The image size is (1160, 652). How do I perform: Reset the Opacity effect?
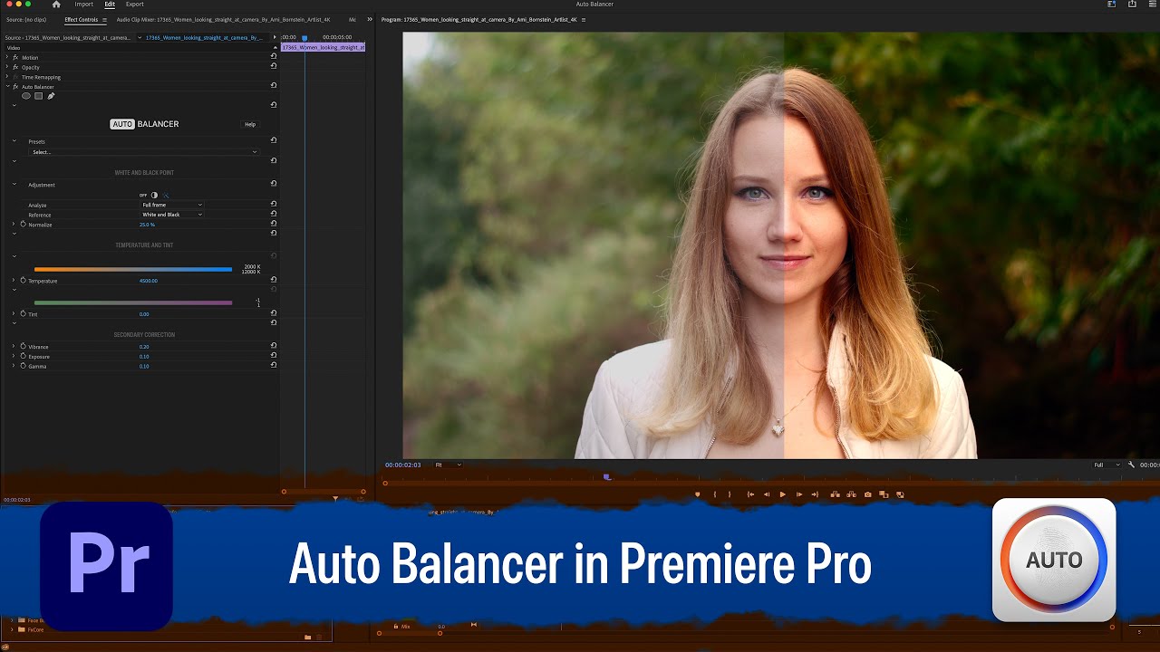point(274,66)
